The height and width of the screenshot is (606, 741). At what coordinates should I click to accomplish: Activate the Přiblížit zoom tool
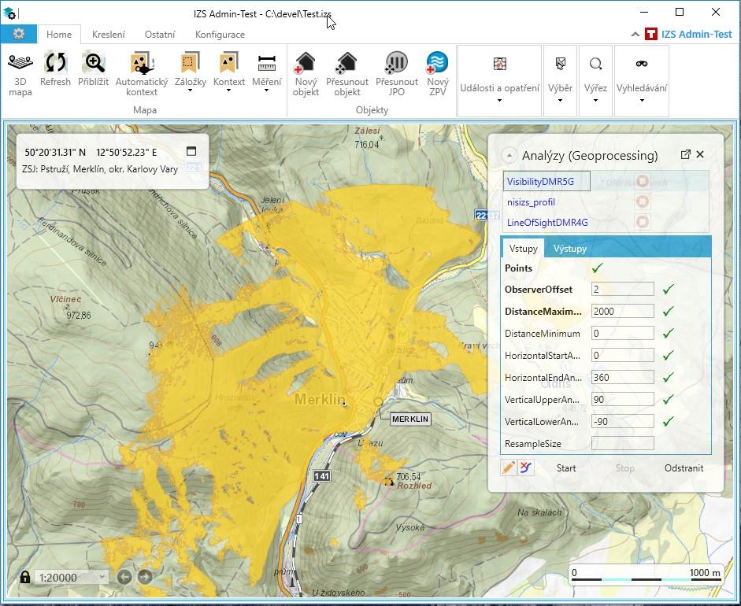[93, 69]
